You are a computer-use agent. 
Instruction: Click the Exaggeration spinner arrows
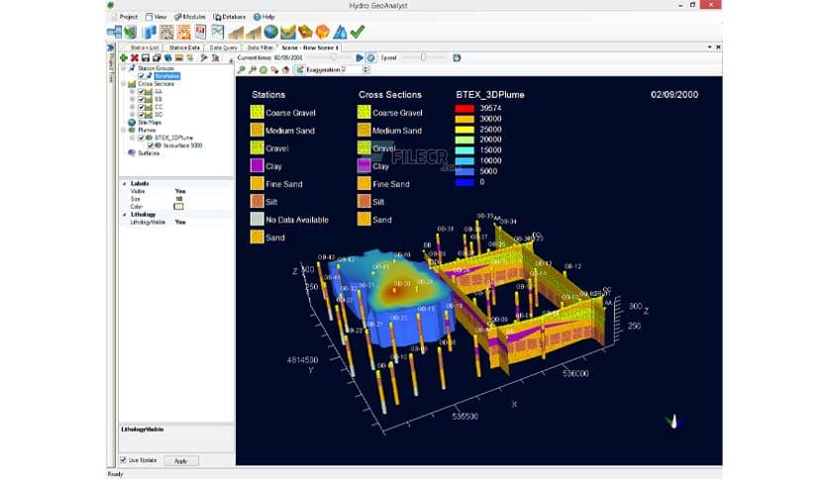pyautogui.click(x=365, y=69)
